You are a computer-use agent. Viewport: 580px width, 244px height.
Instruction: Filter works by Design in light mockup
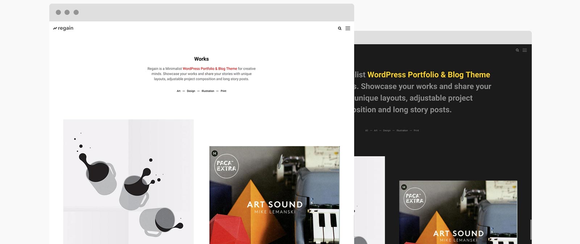[x=191, y=91]
